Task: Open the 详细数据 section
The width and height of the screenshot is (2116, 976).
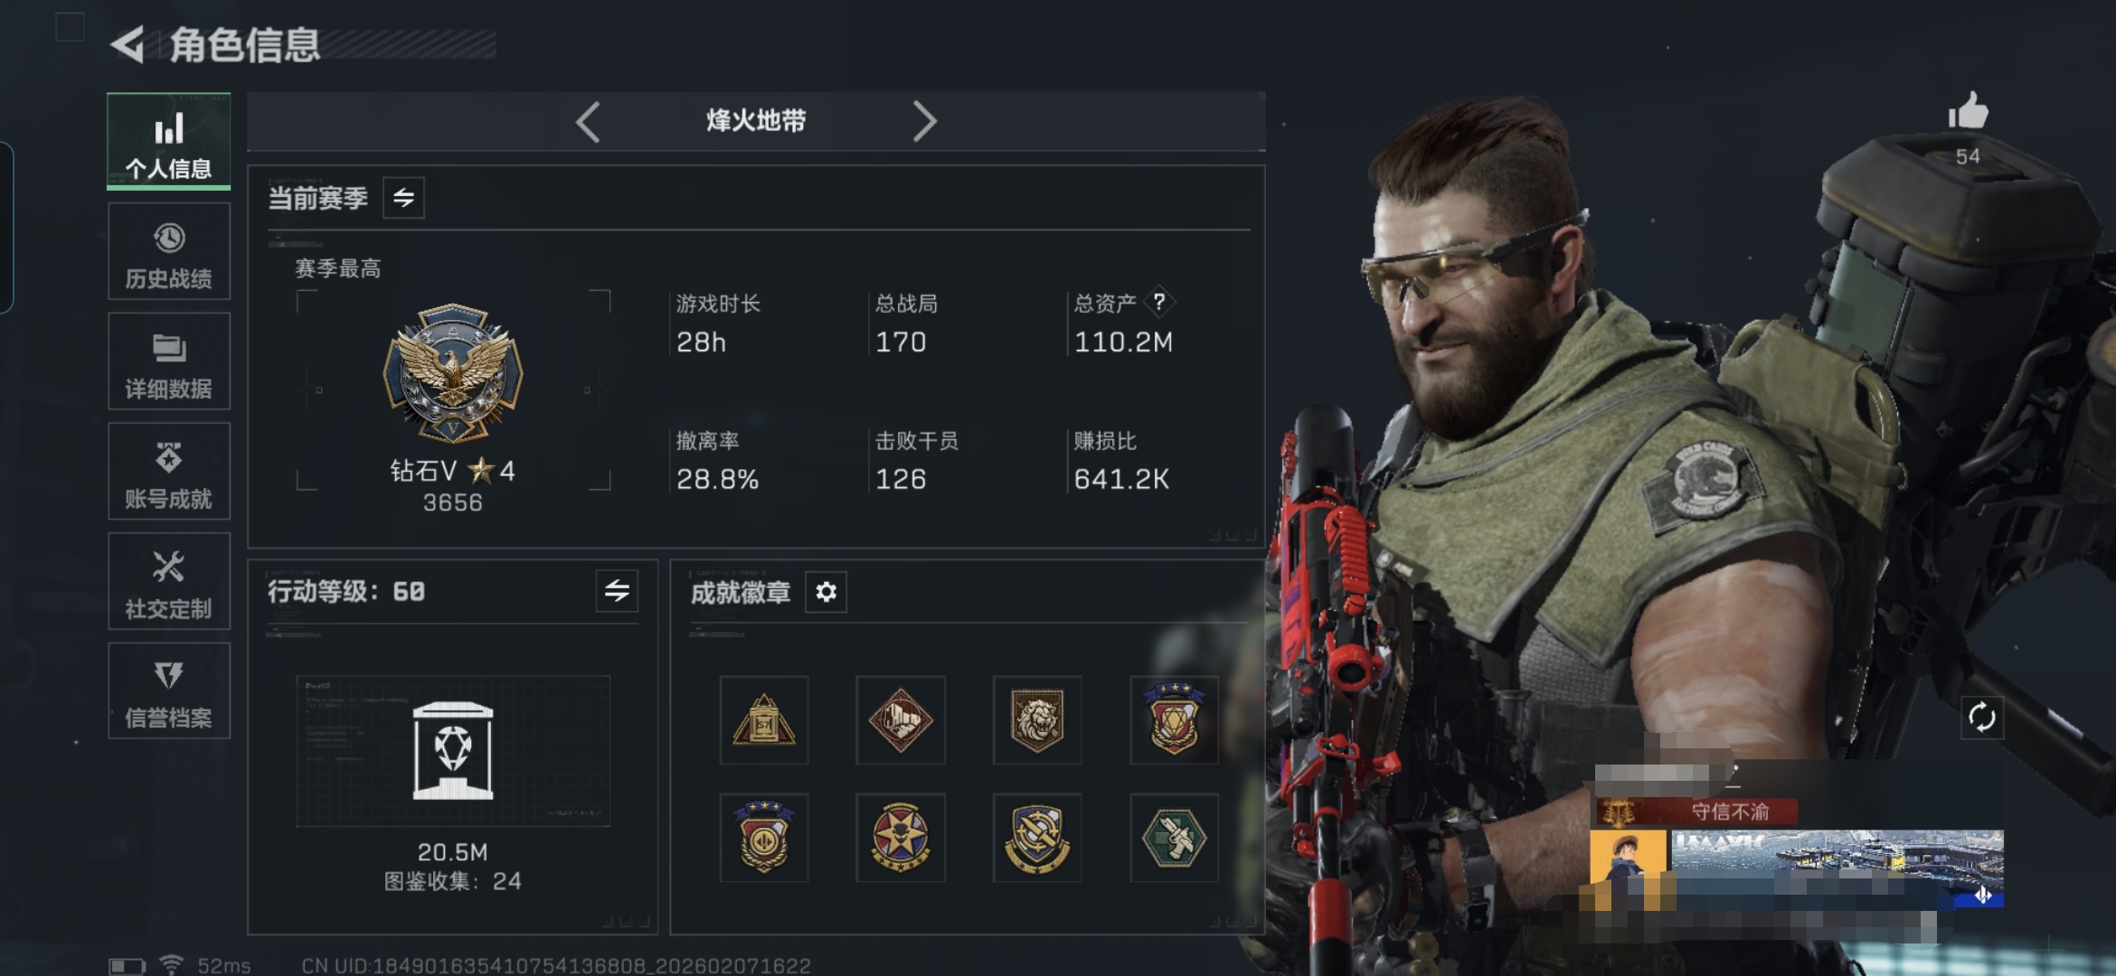Action: [x=169, y=361]
